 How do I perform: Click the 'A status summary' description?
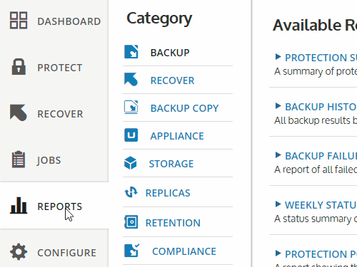point(316,219)
